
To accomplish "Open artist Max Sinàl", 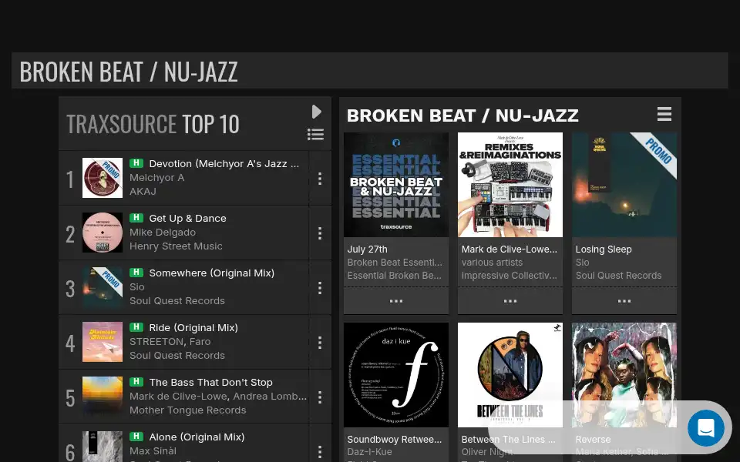I will click(x=153, y=451).
